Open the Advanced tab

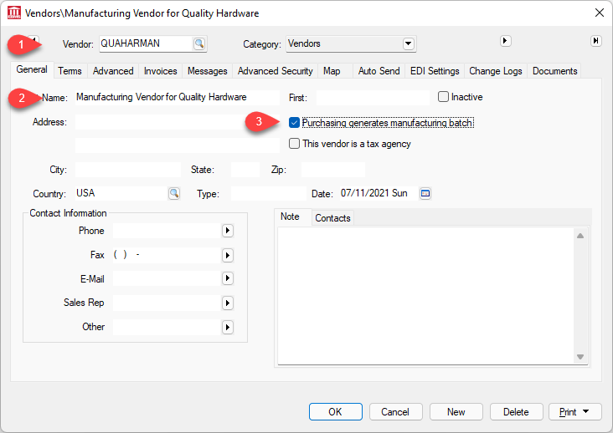point(113,71)
